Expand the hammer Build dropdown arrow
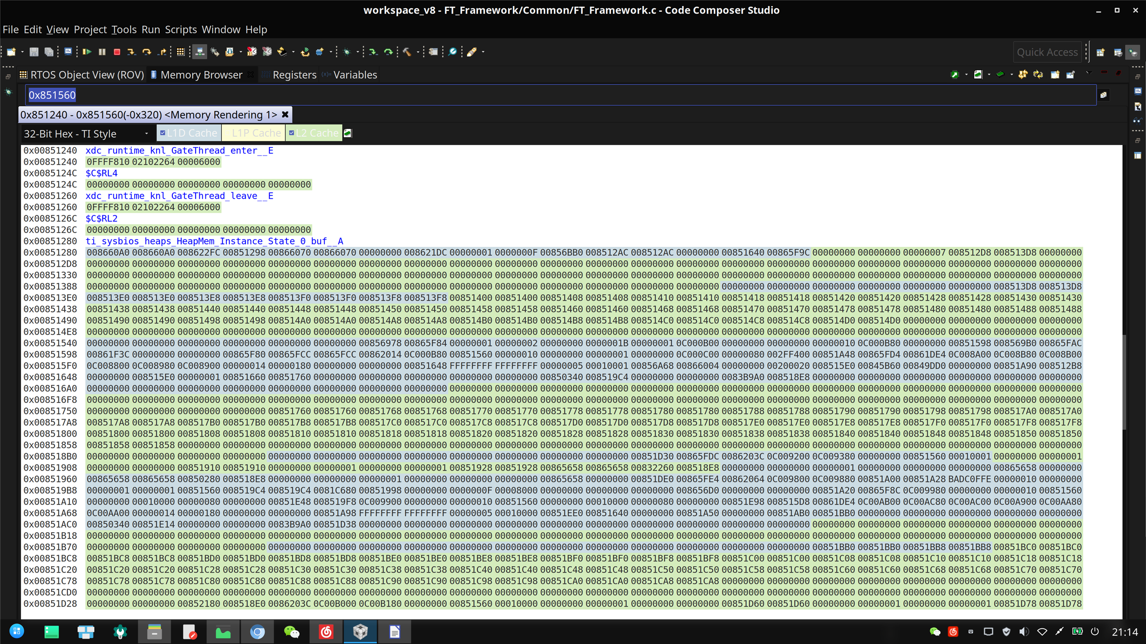Screen dimensions: 1146x644 [418, 52]
